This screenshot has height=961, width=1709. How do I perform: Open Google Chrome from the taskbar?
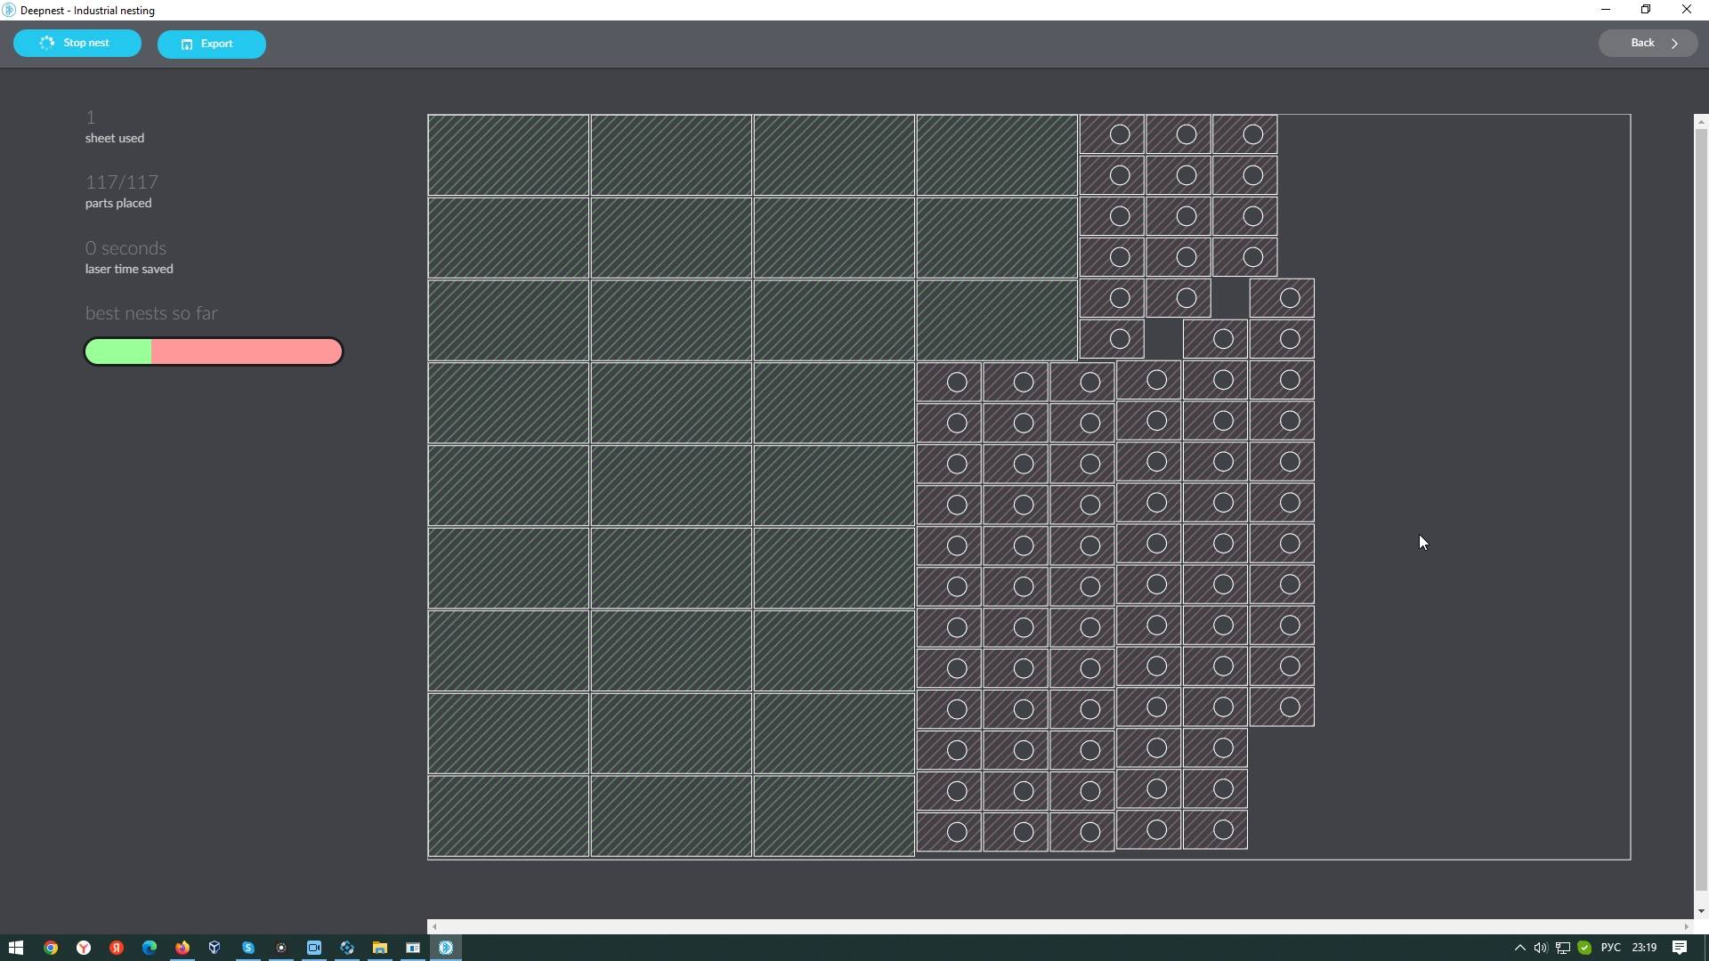(51, 948)
